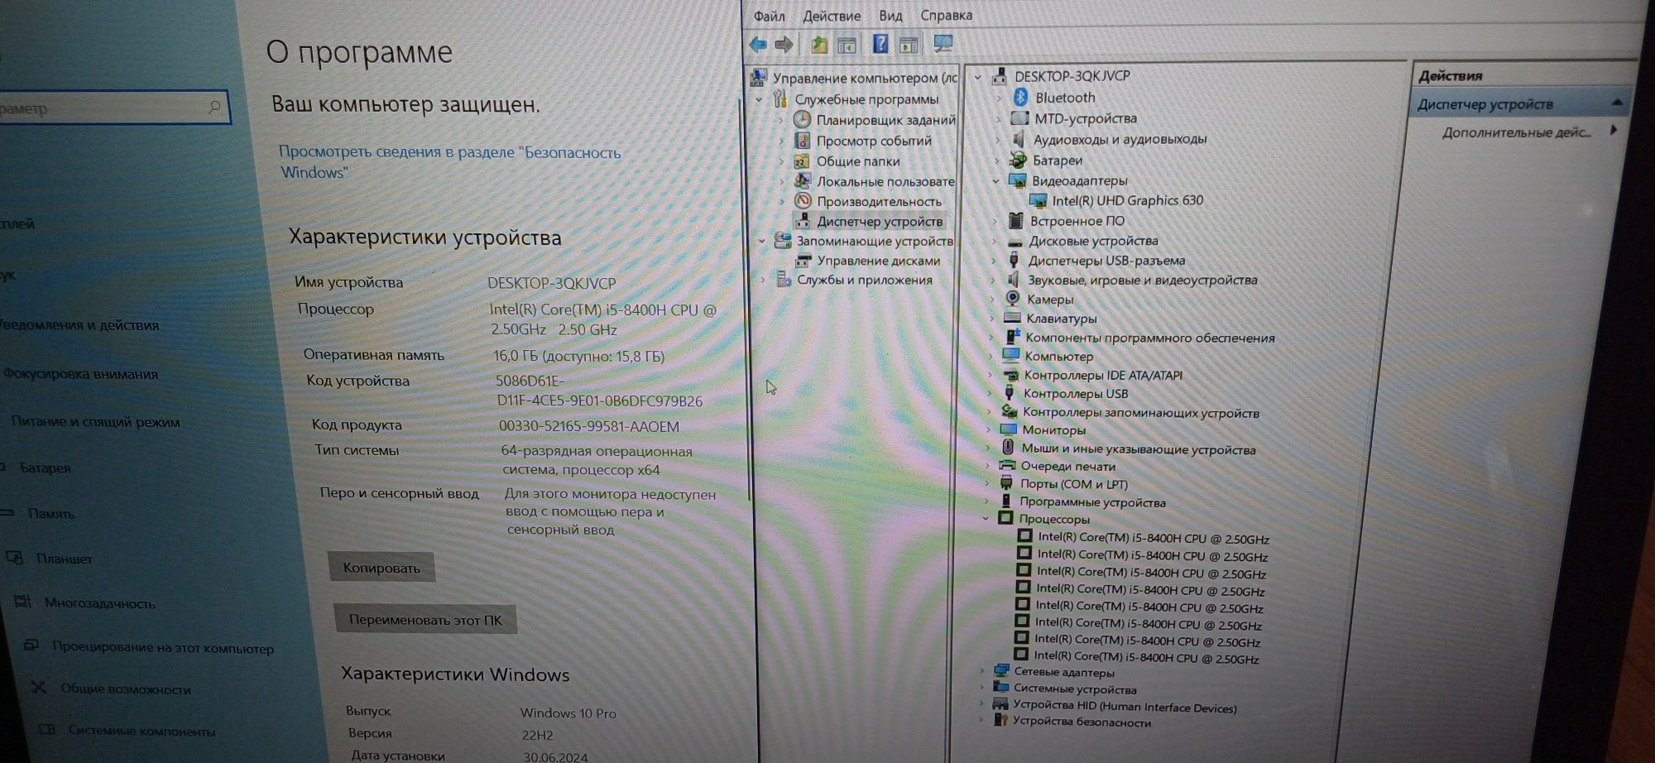
Task: Click the Клавиатуры category icon
Action: pos(1011,318)
